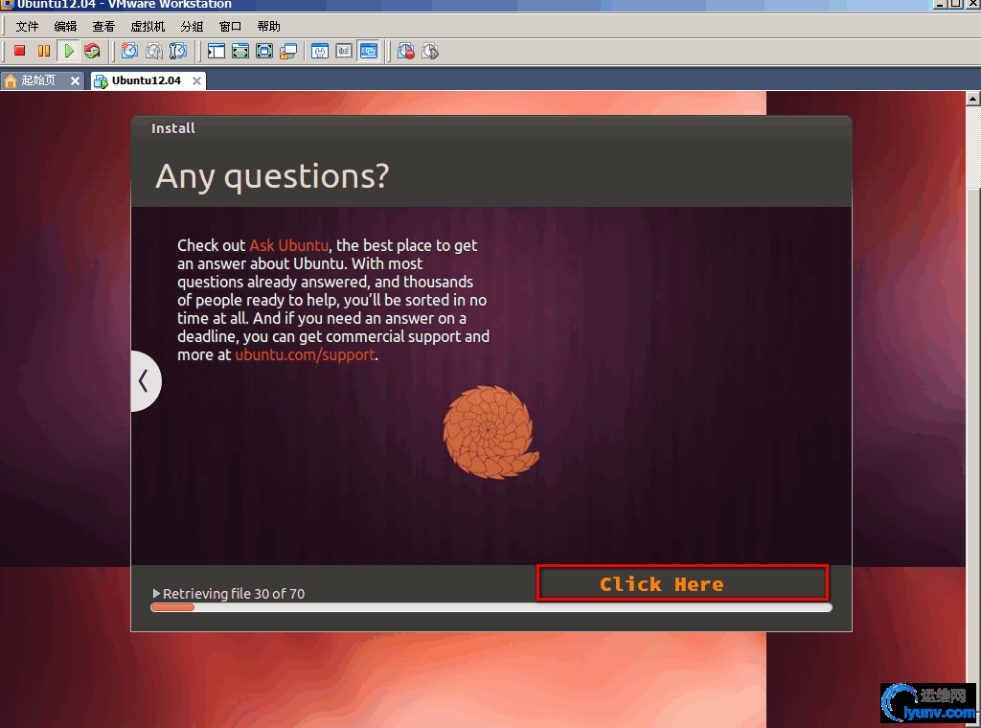Follow the Ask Ubuntu link
The image size is (981, 728).
(x=288, y=245)
